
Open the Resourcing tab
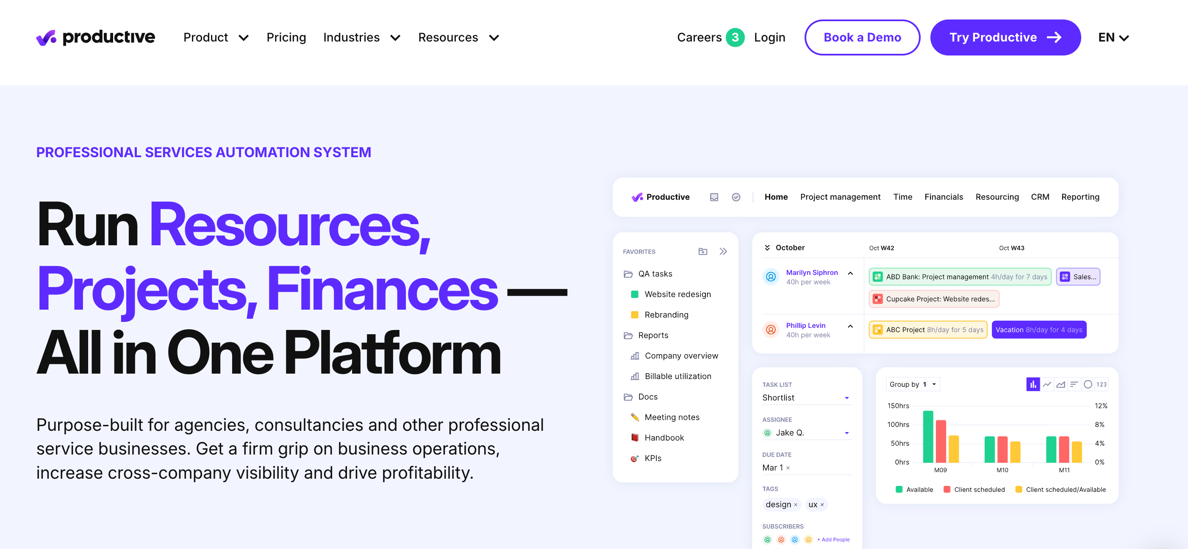click(x=997, y=197)
